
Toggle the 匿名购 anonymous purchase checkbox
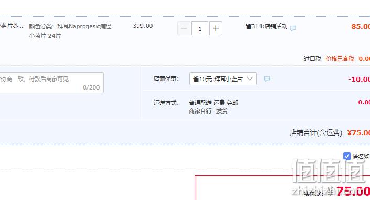[346, 156]
